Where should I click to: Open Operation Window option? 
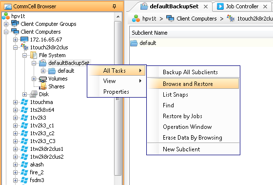click(x=193, y=127)
